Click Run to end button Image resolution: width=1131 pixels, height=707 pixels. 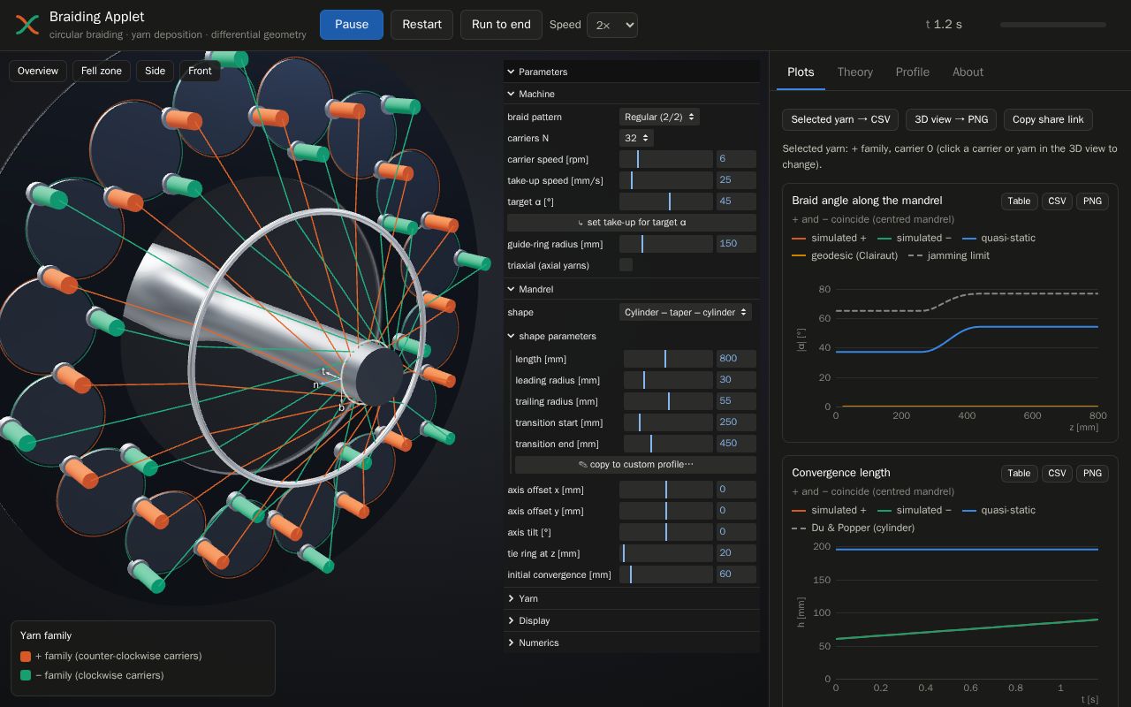[501, 25]
